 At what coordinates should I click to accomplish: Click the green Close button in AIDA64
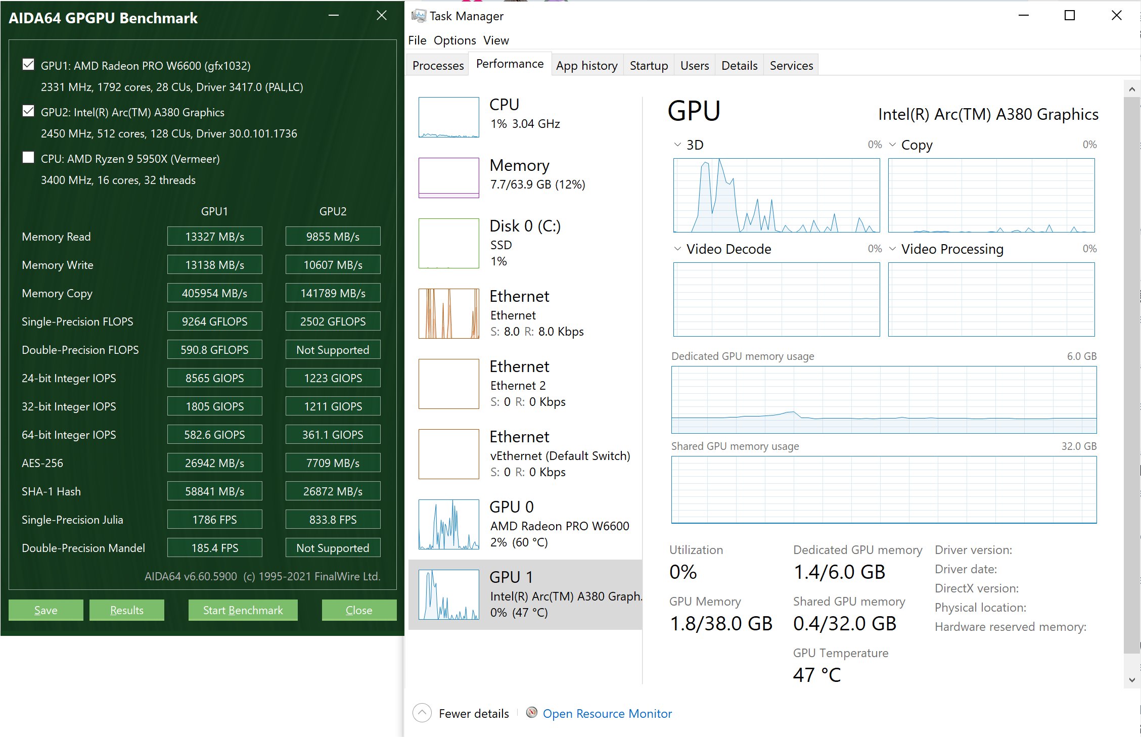359,610
